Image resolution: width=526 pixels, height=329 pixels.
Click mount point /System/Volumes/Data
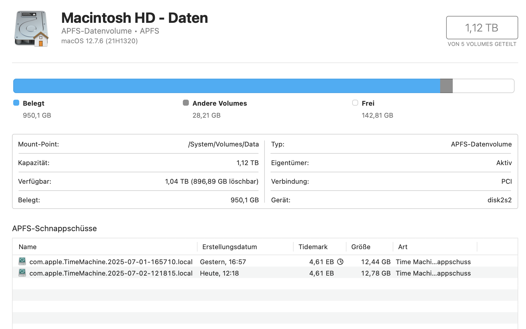tap(223, 144)
